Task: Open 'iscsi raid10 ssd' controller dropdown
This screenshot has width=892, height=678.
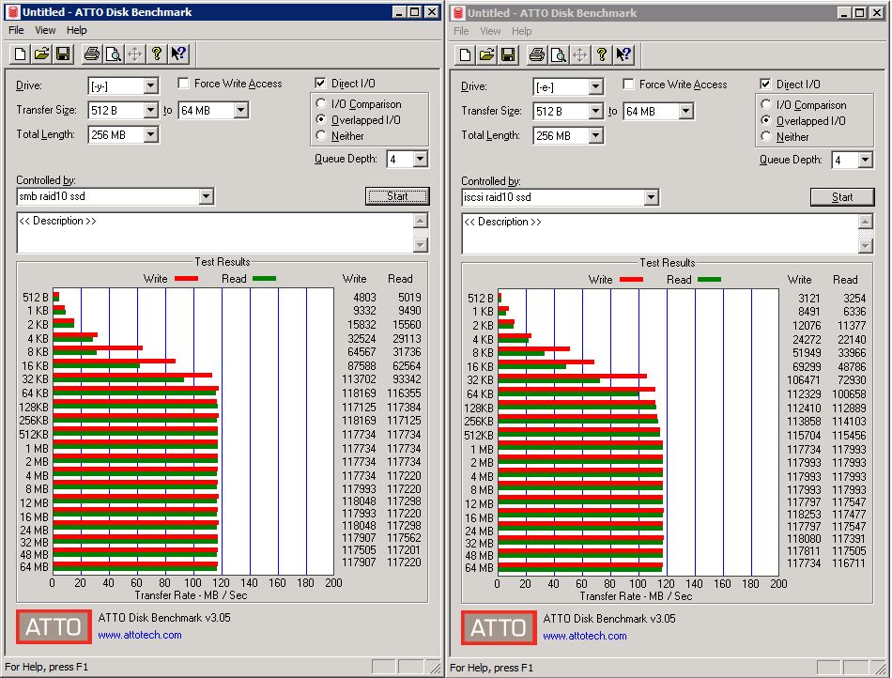Action: pyautogui.click(x=651, y=197)
